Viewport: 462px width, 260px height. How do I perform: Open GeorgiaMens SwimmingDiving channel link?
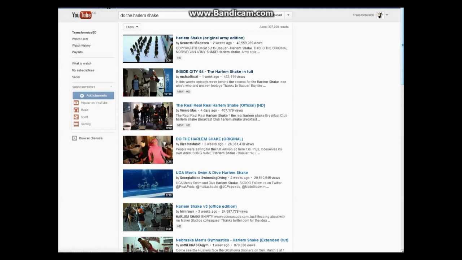tap(203, 178)
